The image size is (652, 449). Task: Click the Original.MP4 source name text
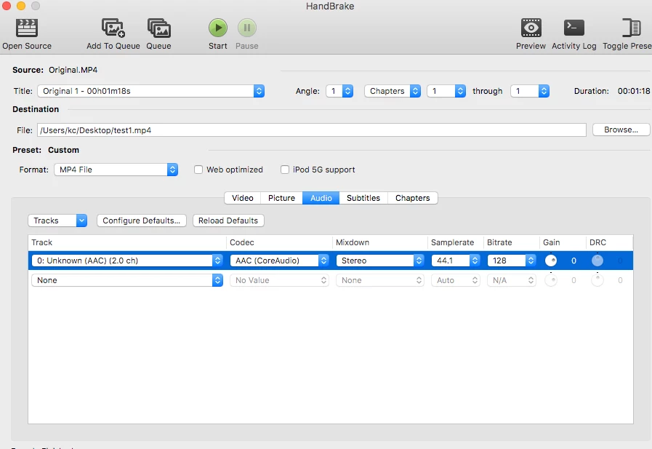(x=73, y=70)
